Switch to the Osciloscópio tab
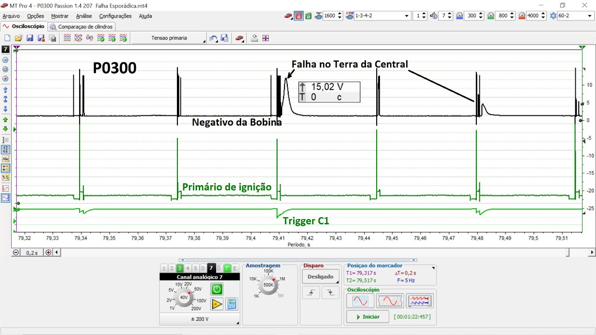 (x=24, y=27)
